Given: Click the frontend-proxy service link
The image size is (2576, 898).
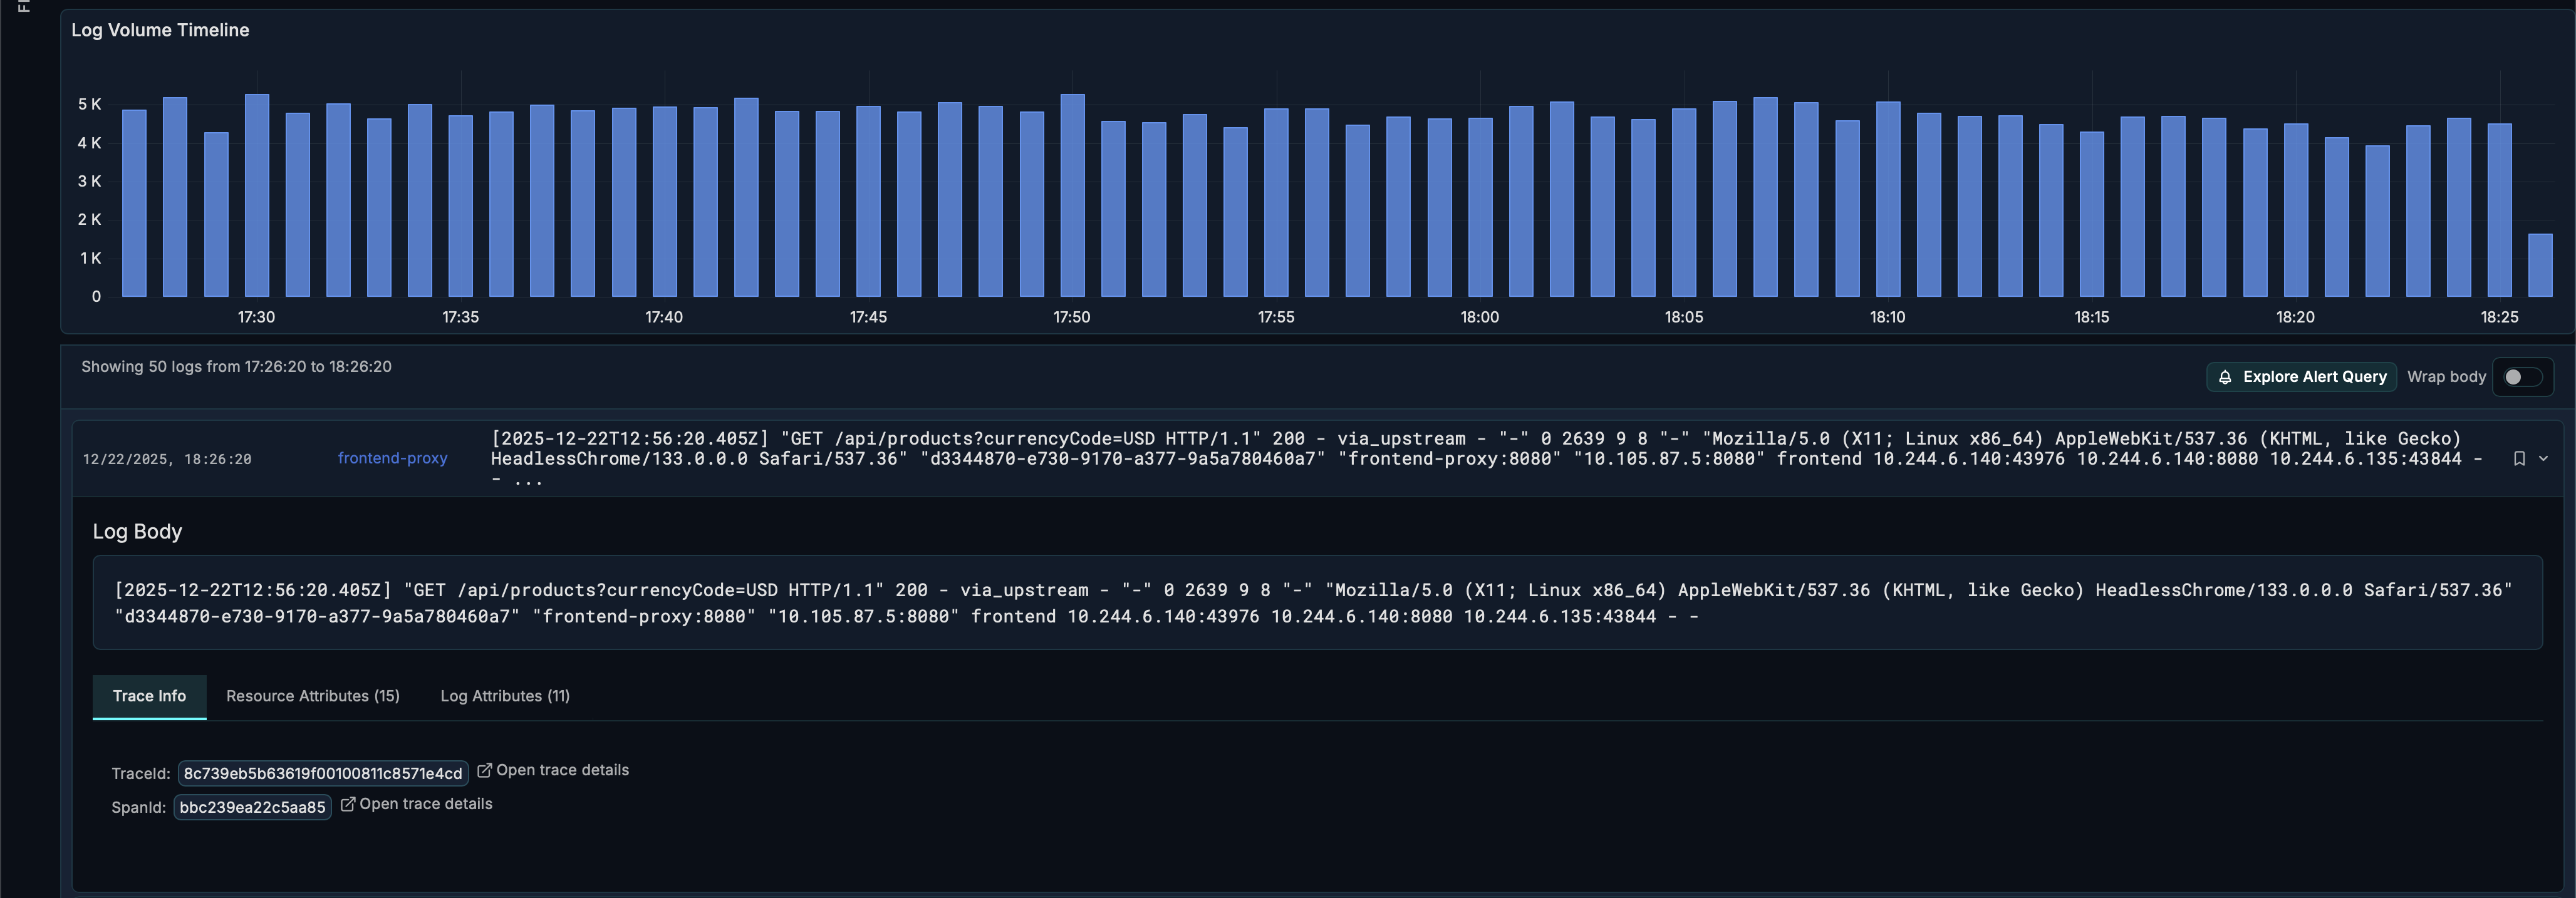Looking at the screenshot, I should tap(392, 458).
